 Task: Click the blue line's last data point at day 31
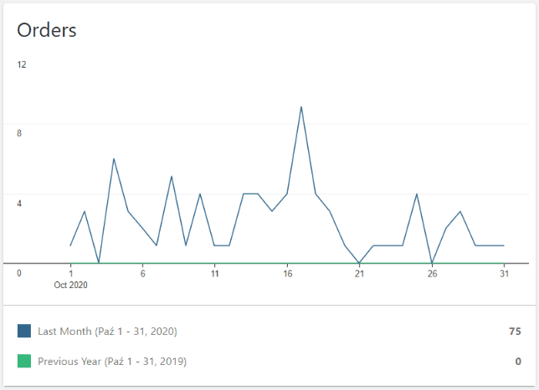coord(504,246)
